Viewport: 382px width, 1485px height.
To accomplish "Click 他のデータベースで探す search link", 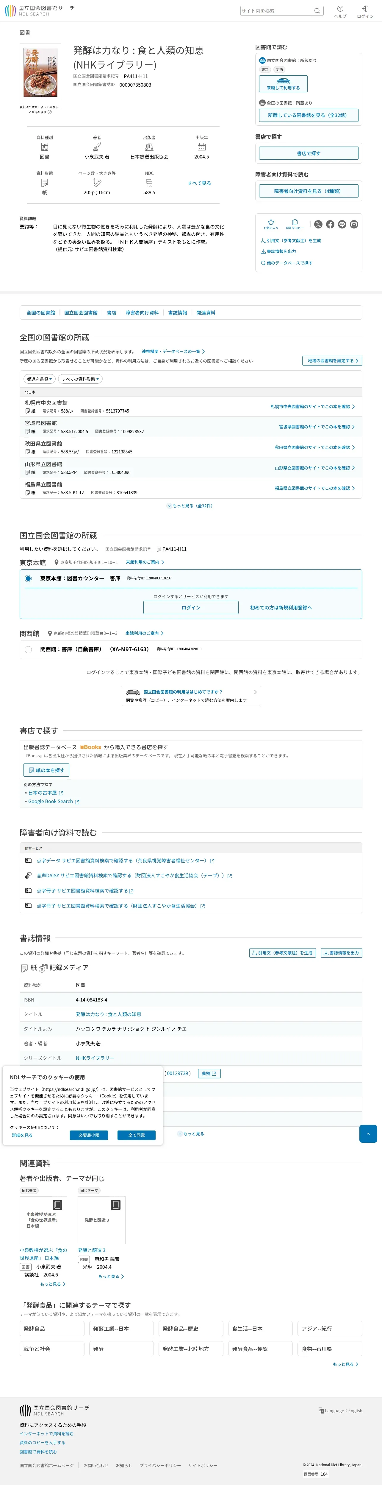I will click(x=286, y=263).
